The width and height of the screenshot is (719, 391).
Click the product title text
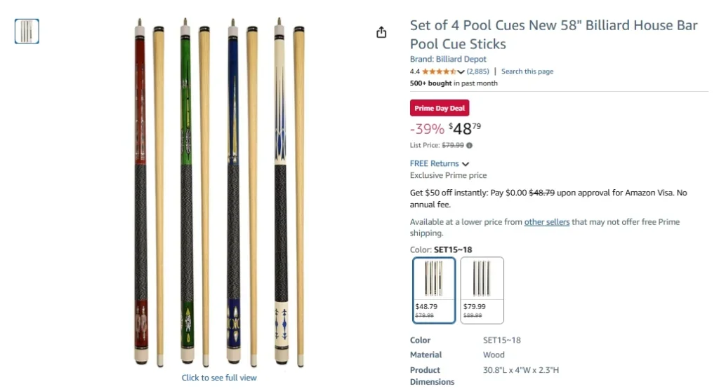tap(553, 34)
